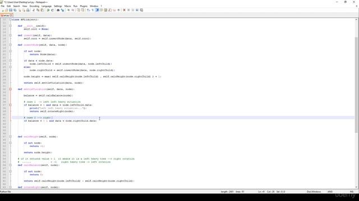This screenshot has height=201, width=359.
Task: Click the User Defined Language toolbar icon
Action: pyautogui.click(x=101, y=10)
